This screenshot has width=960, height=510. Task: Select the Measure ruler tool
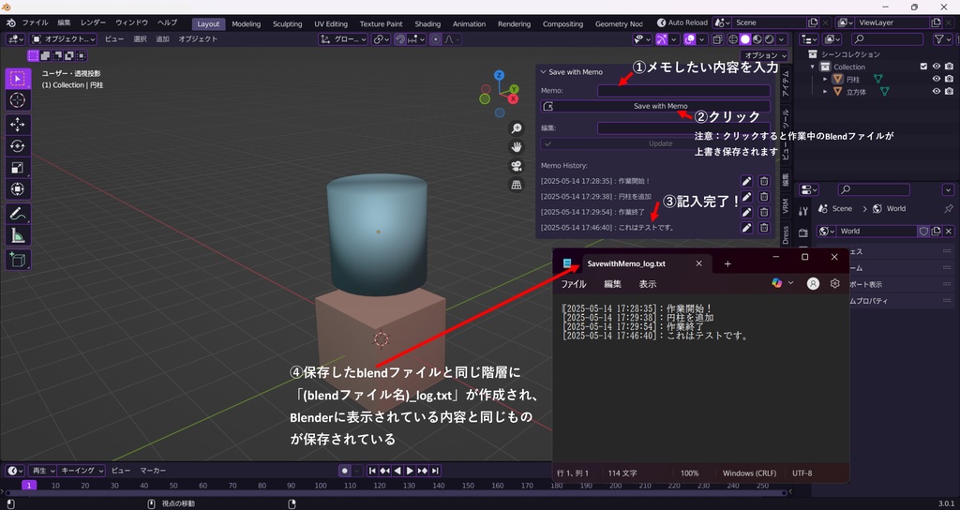tap(18, 235)
